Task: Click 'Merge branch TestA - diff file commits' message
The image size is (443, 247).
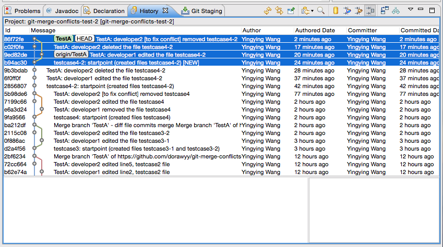Action: 147,125
